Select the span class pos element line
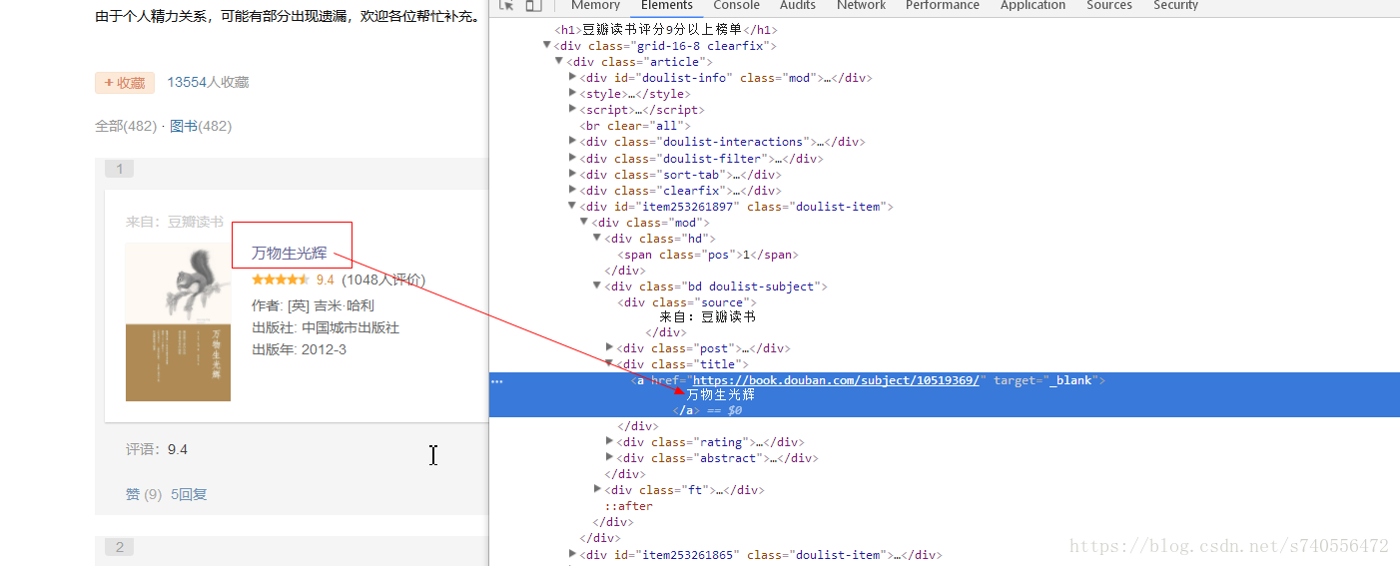Viewport: 1400px width, 566px height. click(x=708, y=255)
